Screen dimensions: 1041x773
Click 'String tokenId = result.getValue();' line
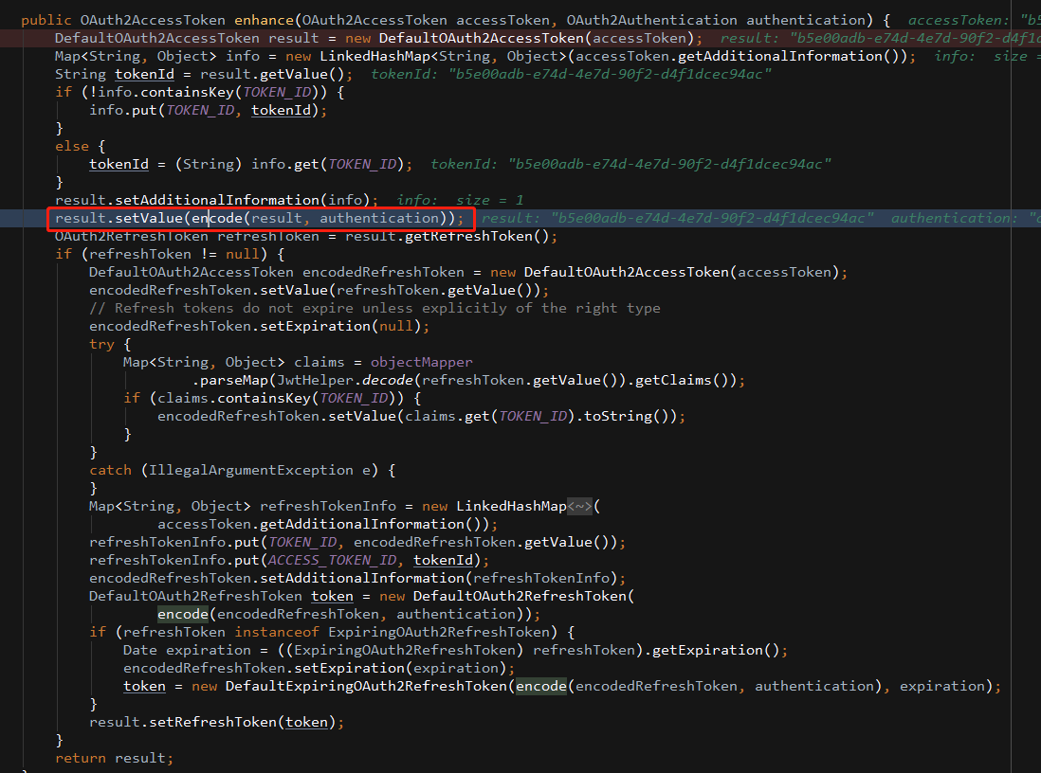(x=204, y=74)
